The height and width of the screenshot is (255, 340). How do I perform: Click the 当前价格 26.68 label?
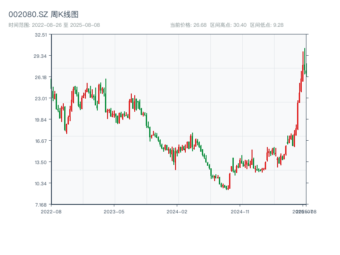pyautogui.click(x=188, y=25)
